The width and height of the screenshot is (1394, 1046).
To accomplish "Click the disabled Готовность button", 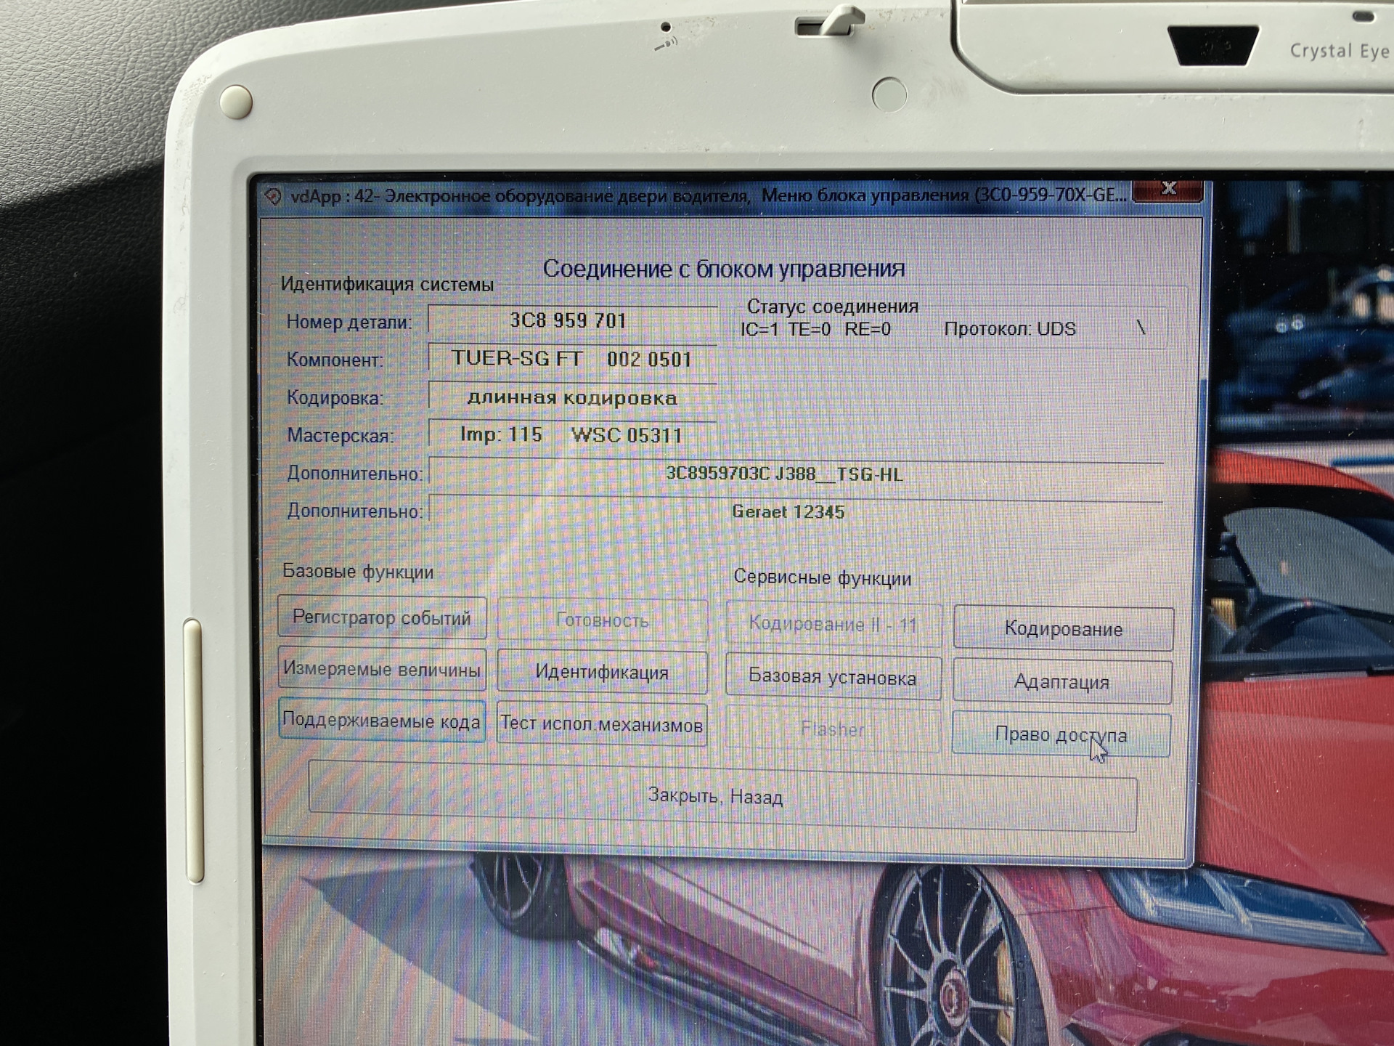I will tap(602, 620).
